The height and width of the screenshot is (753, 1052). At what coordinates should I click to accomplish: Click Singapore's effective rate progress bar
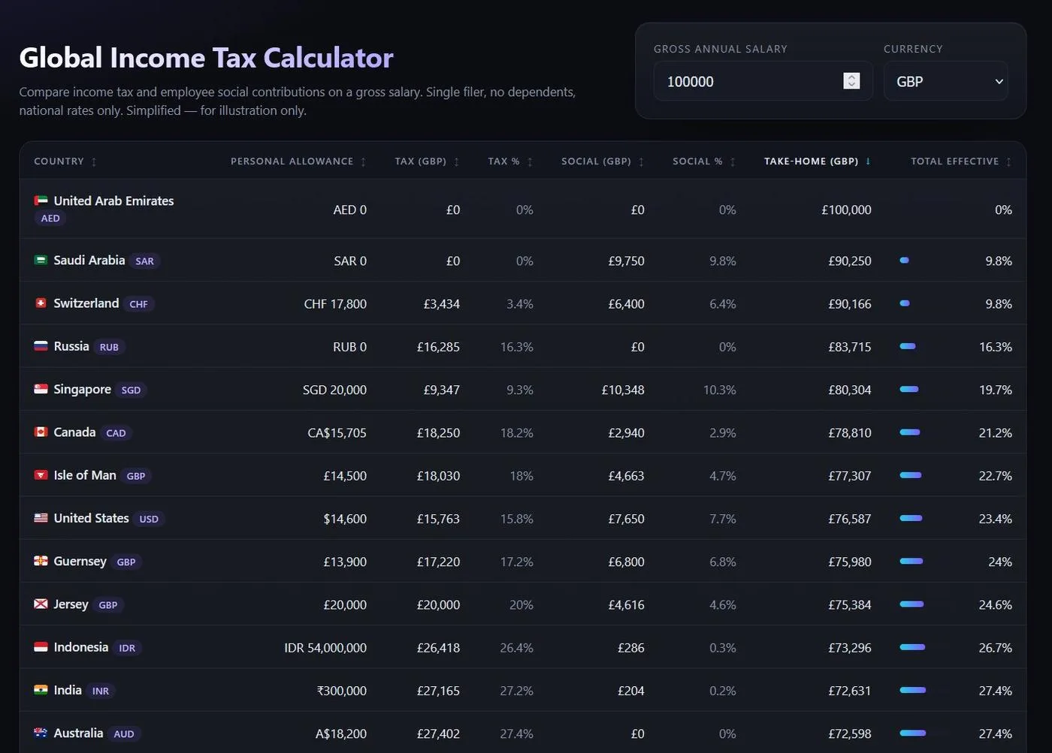[x=909, y=390]
